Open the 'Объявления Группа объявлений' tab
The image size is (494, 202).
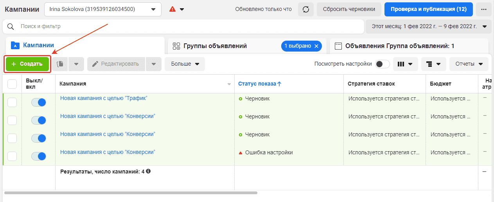[x=399, y=46]
